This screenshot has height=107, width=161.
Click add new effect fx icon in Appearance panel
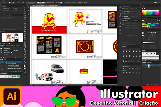(6, 57)
